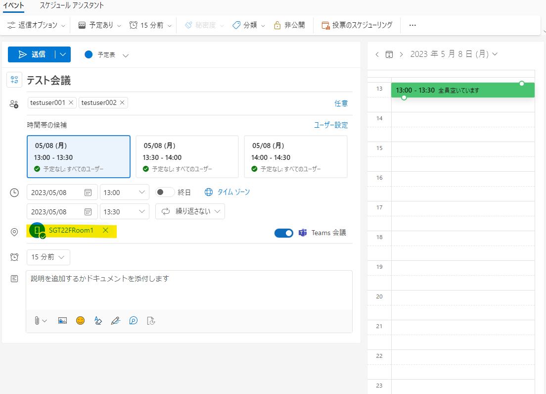
Task: Click the Microsoft Teams logo icon
Action: (303, 233)
